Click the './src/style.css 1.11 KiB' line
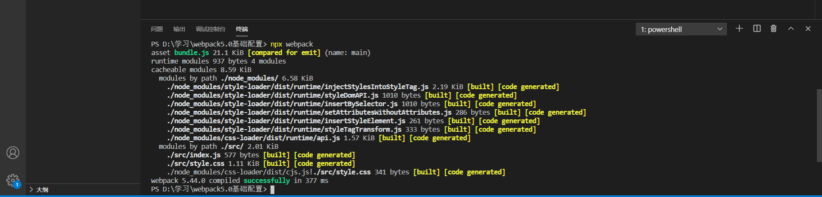This screenshot has width=822, height=197. click(x=261, y=164)
